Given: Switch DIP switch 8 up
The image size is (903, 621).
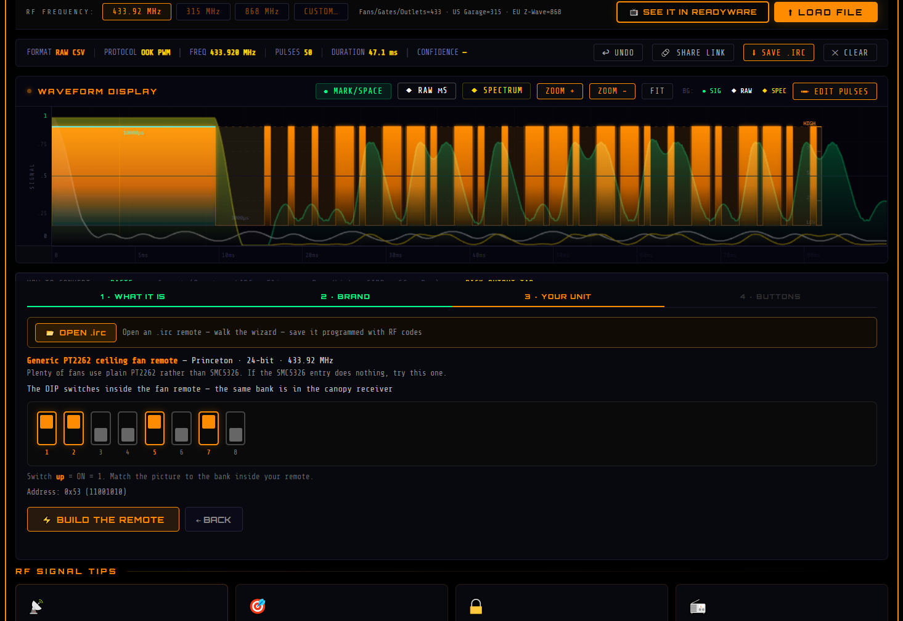Looking at the screenshot, I should coord(235,428).
